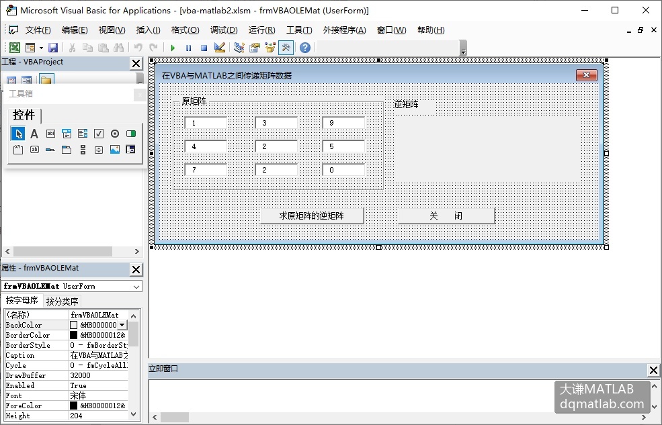Click the Copy icon in toolbar
This screenshot has height=425, width=662.
[x=87, y=48]
